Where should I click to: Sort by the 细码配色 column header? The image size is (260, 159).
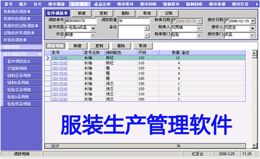tap(121, 53)
